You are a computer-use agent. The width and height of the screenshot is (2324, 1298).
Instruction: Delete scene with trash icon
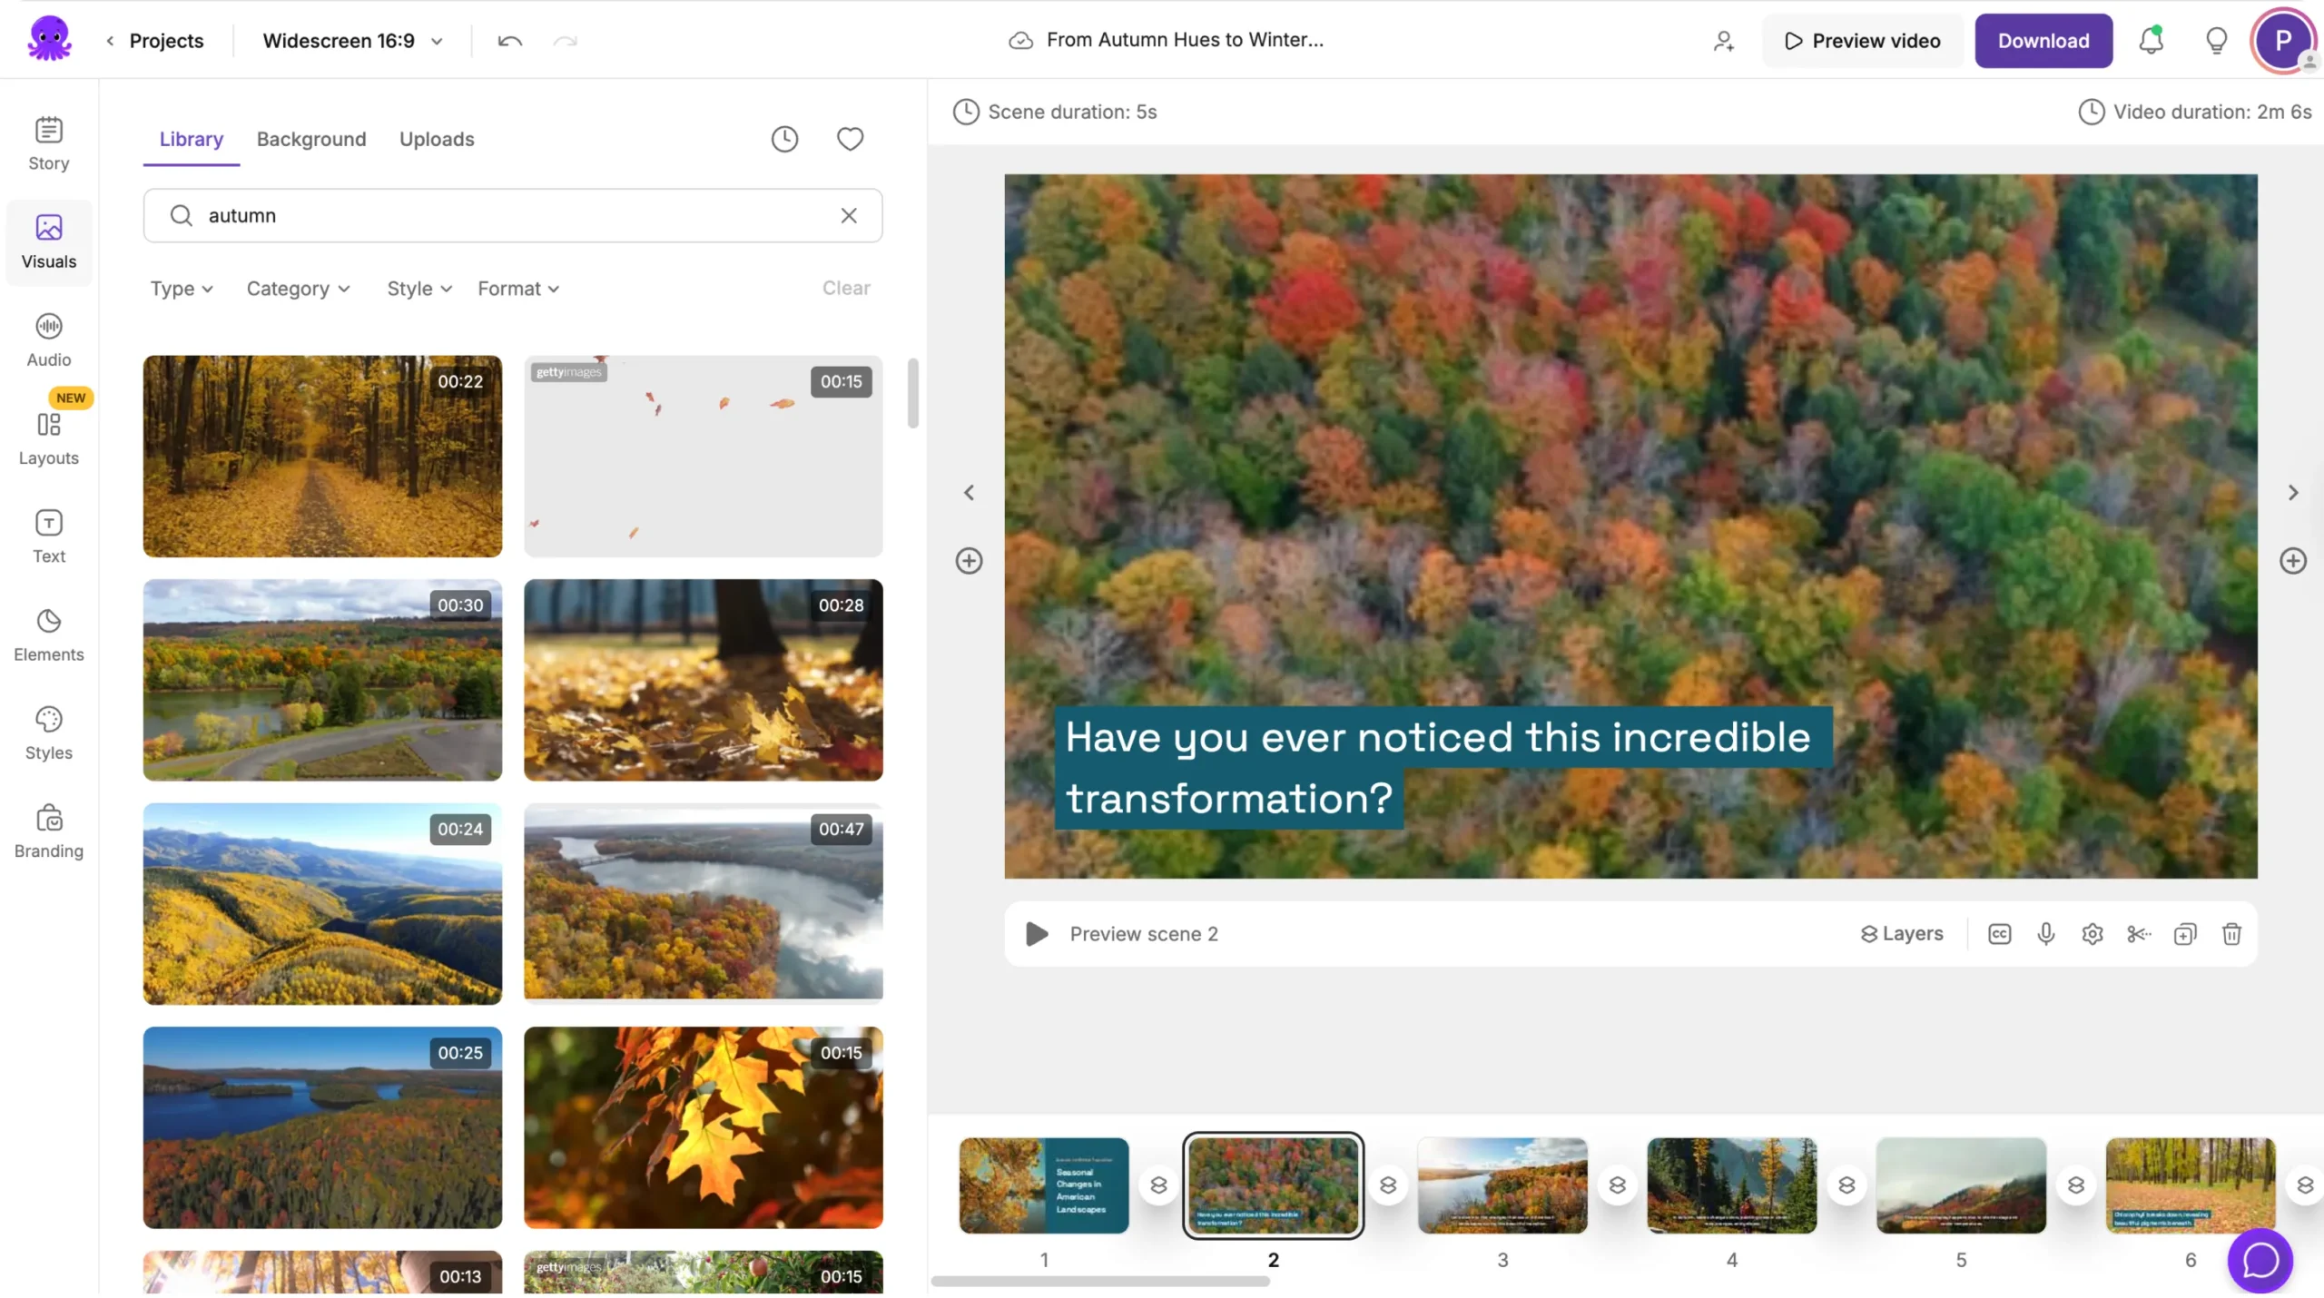2231,934
